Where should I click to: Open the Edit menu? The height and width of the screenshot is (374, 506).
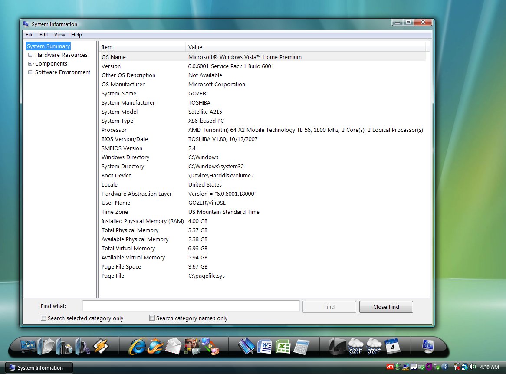(43, 35)
